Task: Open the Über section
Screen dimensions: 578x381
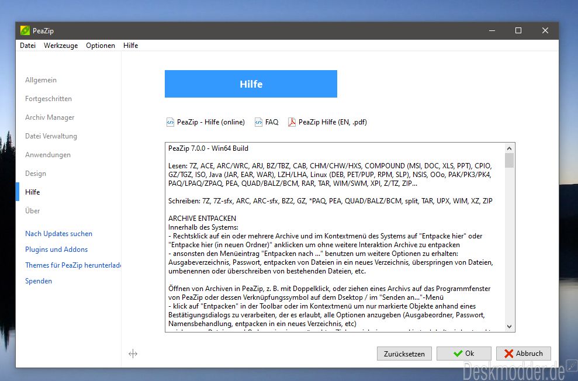Action: (x=33, y=211)
